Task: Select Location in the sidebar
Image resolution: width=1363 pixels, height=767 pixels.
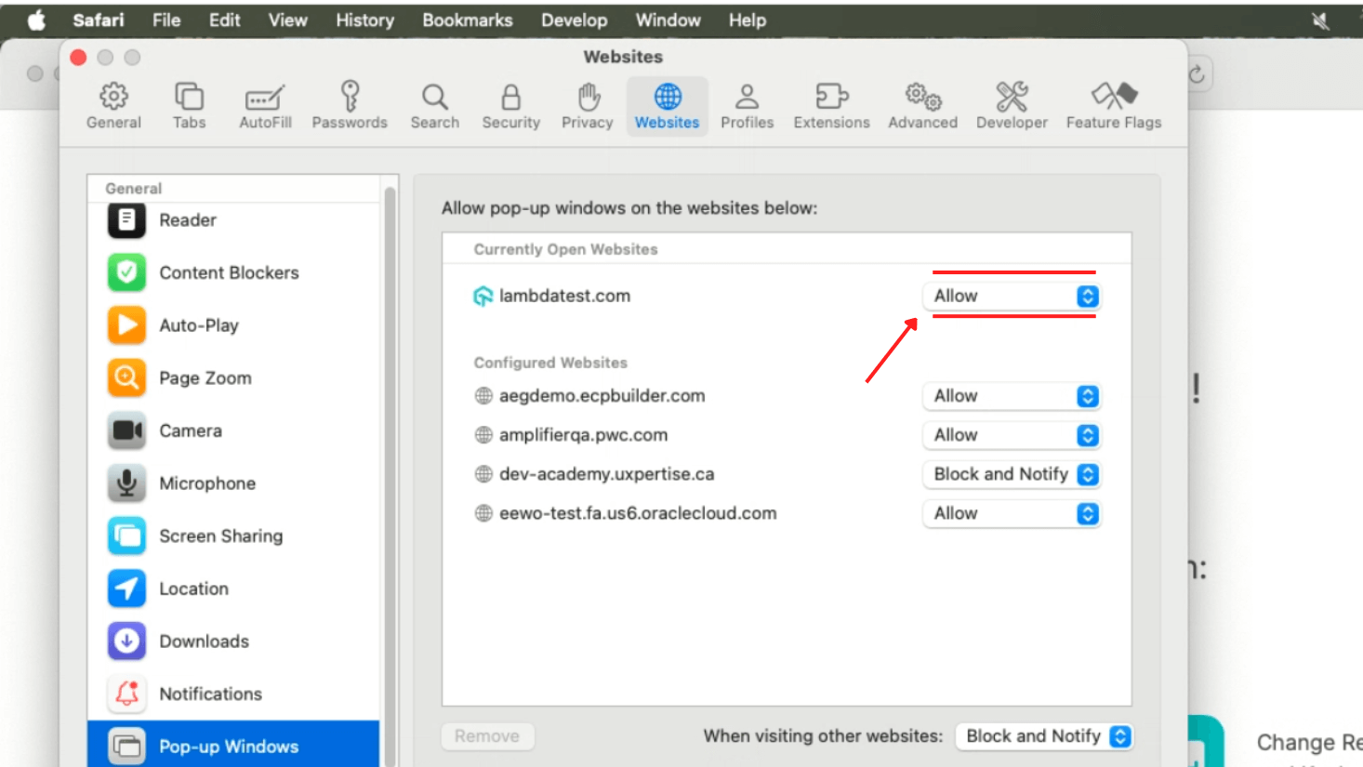Action: (x=233, y=588)
